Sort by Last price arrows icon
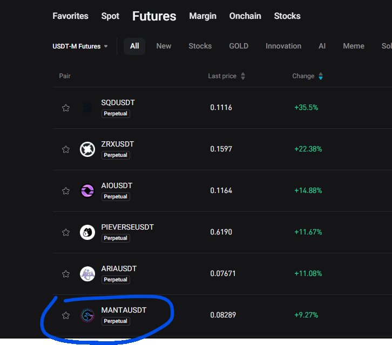Screen dimensions: 392x345 (x=243, y=77)
